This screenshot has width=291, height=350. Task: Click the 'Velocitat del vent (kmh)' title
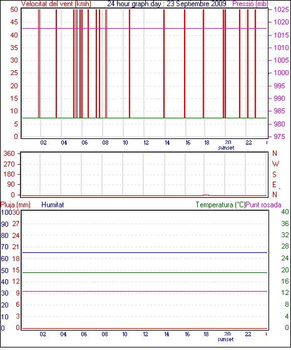coord(56,4)
